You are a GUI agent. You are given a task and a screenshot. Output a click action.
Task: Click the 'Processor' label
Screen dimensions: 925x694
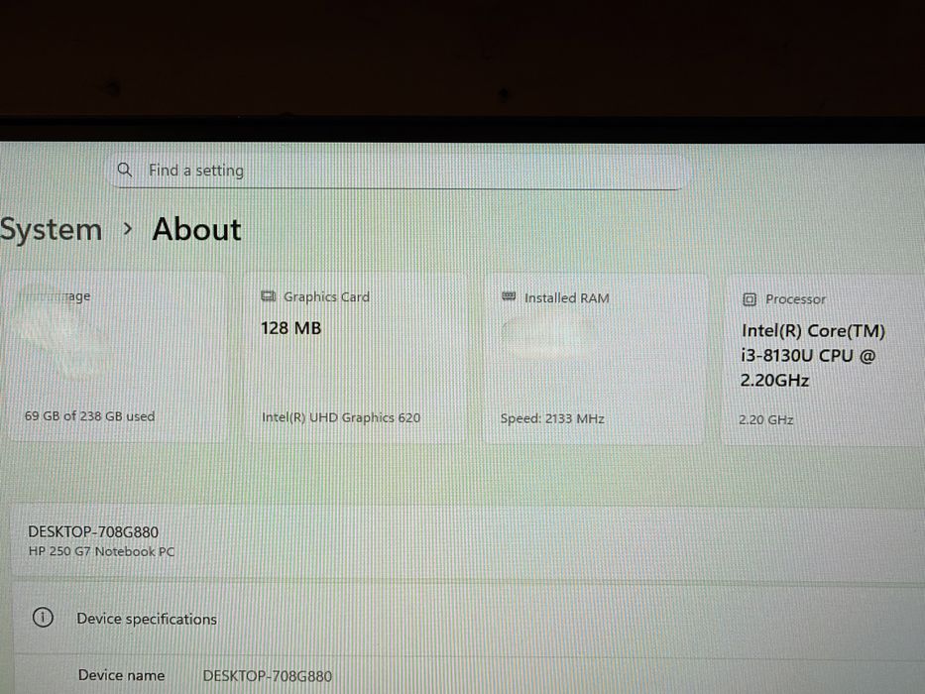click(x=795, y=299)
